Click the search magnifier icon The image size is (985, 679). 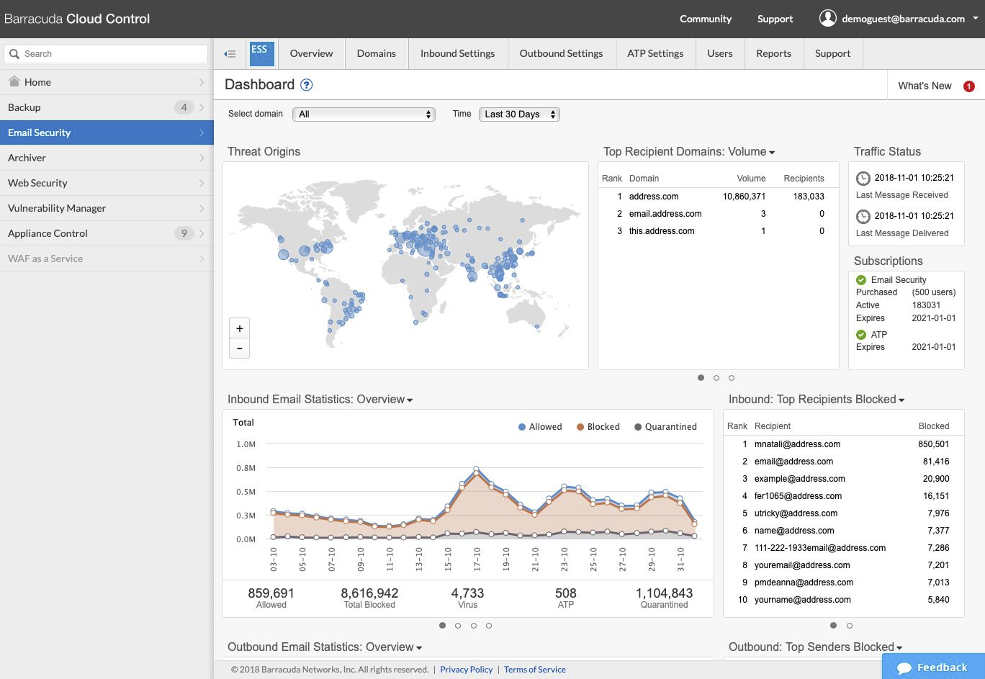pyautogui.click(x=14, y=53)
